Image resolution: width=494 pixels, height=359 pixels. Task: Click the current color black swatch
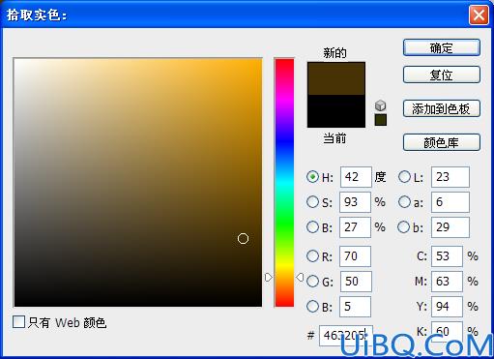tap(336, 111)
